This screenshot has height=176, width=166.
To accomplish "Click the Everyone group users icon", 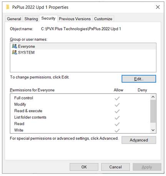I will [x=15, y=46].
